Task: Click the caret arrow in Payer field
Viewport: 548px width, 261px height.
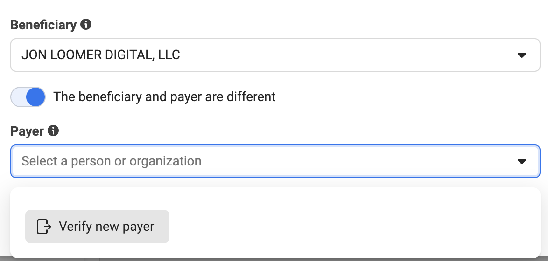Action: 521,161
